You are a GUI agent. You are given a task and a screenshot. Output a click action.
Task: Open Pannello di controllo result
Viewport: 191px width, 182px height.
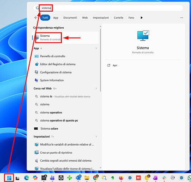(x=65, y=56)
